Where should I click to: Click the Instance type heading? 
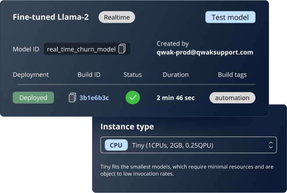click(x=127, y=127)
